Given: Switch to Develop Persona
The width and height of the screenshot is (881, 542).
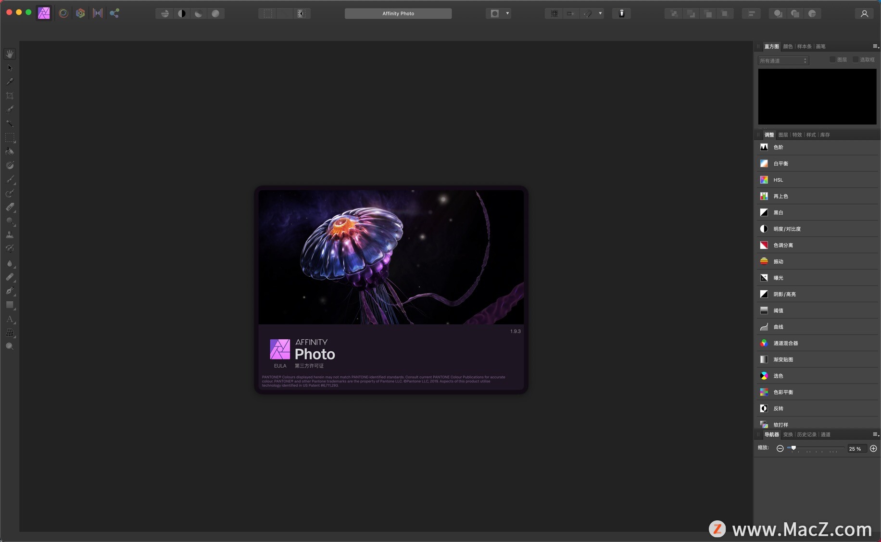Looking at the screenshot, I should 80,13.
